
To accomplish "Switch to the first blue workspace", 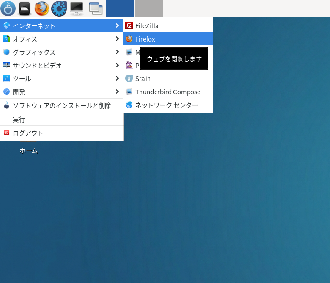I will coord(120,8).
